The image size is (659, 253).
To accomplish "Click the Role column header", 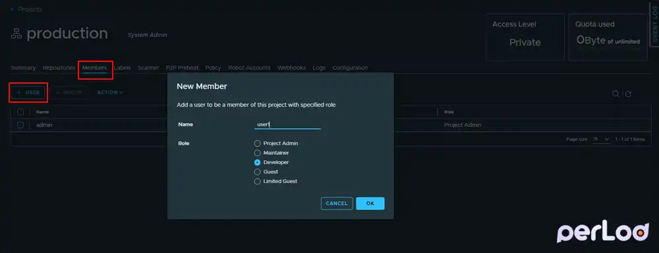I will pos(448,112).
